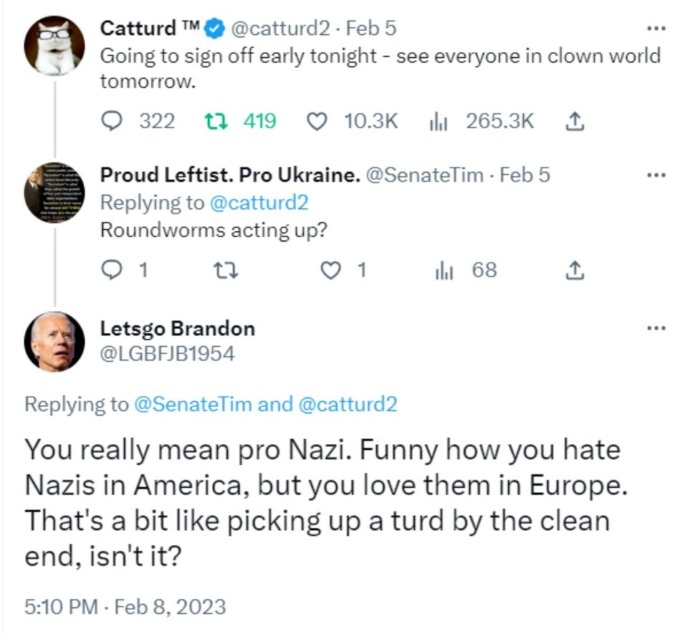Click the reply icon on Catturd's tweet
The height and width of the screenshot is (634, 688).
tap(112, 122)
